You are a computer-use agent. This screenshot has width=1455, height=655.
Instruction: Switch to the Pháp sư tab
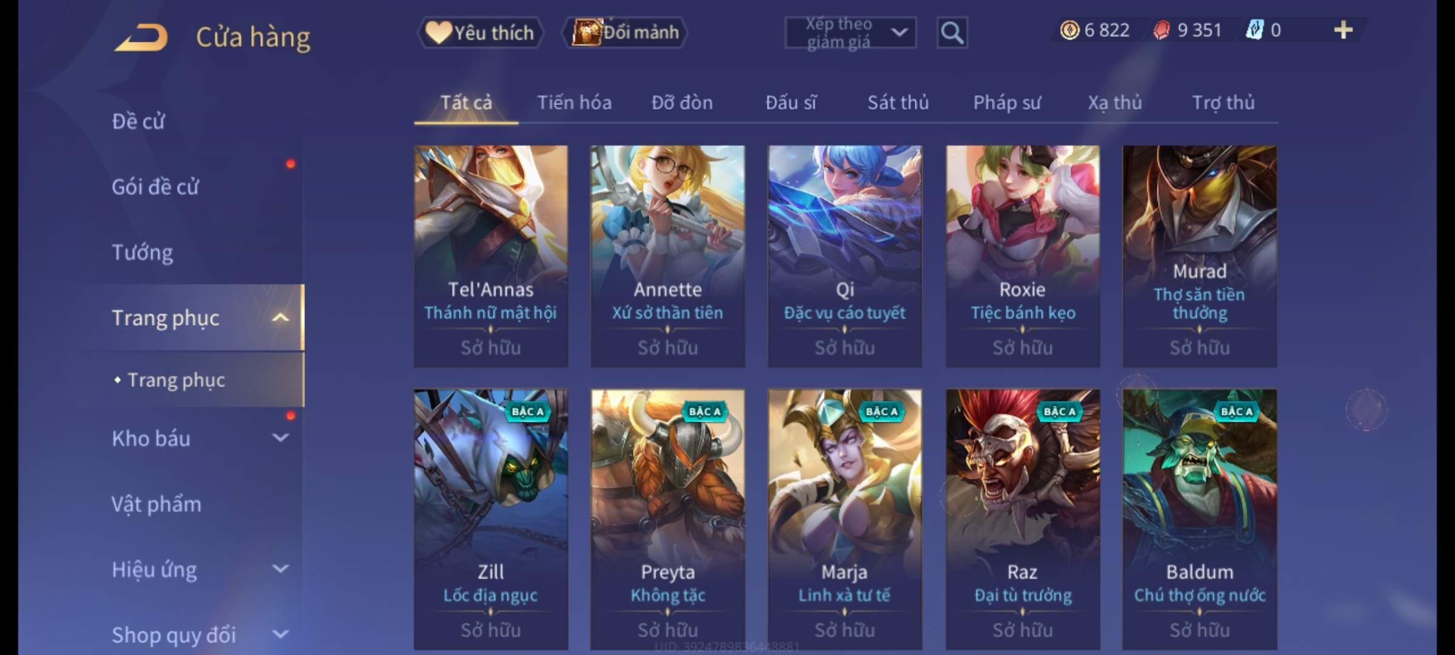click(1007, 102)
